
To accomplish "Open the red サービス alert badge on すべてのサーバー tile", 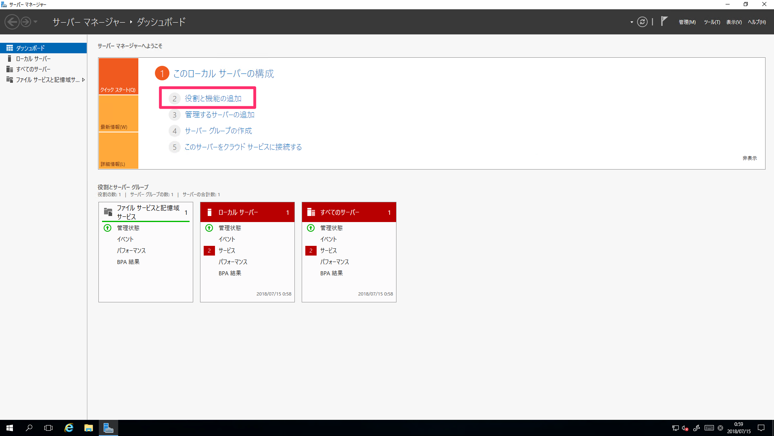I will pyautogui.click(x=311, y=250).
